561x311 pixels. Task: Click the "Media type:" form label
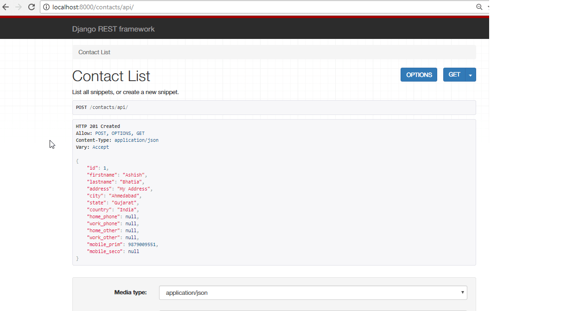coord(130,292)
